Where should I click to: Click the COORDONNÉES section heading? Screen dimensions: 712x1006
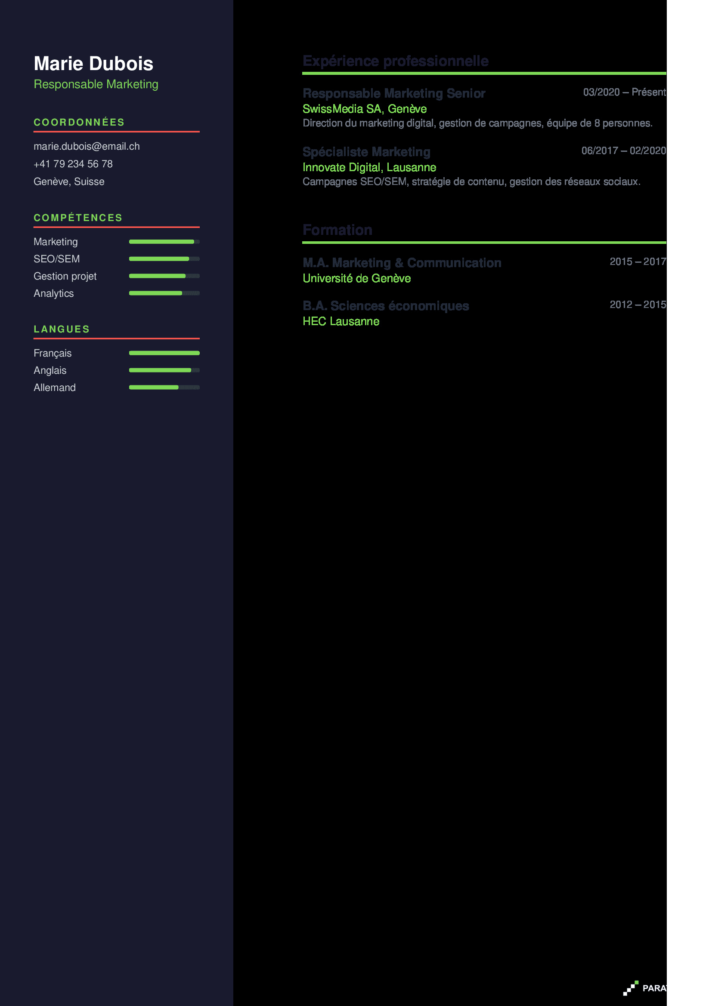tap(79, 122)
